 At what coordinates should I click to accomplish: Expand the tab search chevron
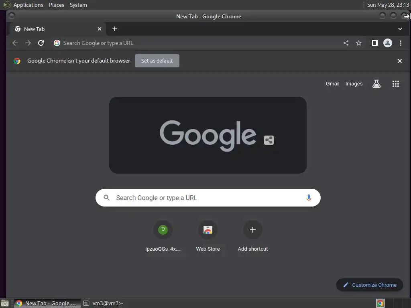coord(400,29)
